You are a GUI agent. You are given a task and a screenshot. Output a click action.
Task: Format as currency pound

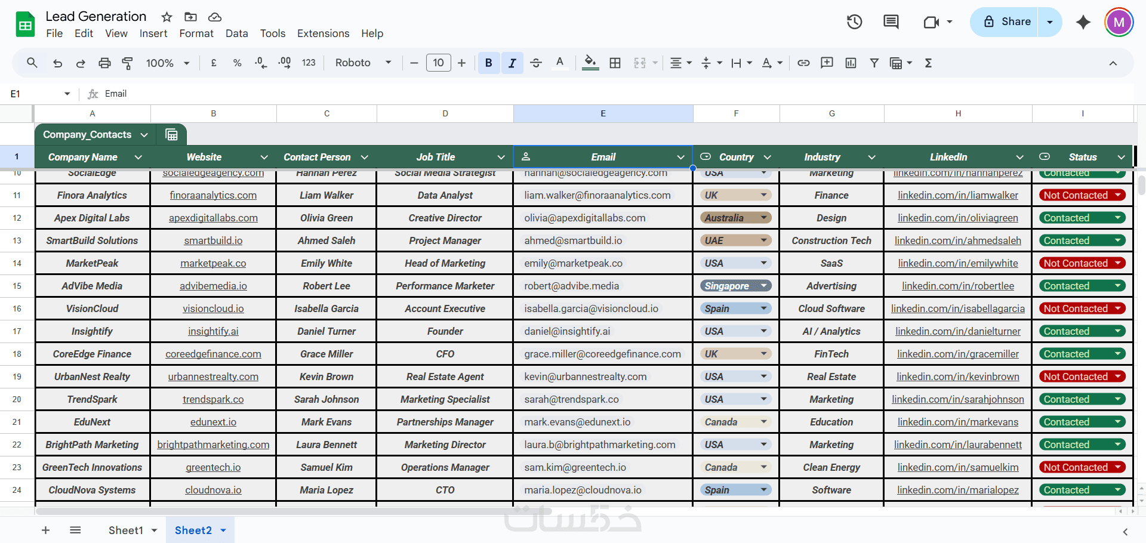coord(214,63)
